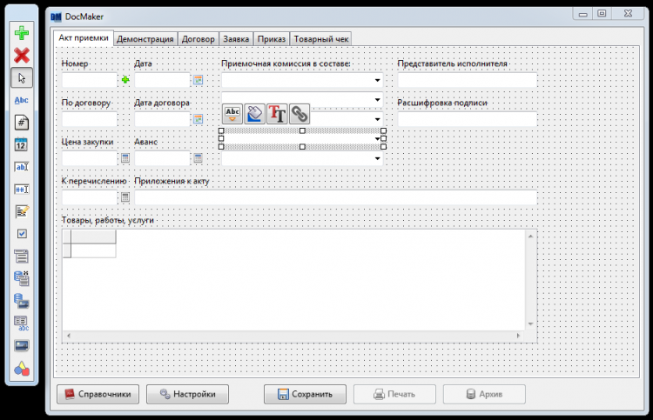Select the table grid abc tool
Screen dimensions: 653x420
(22, 323)
